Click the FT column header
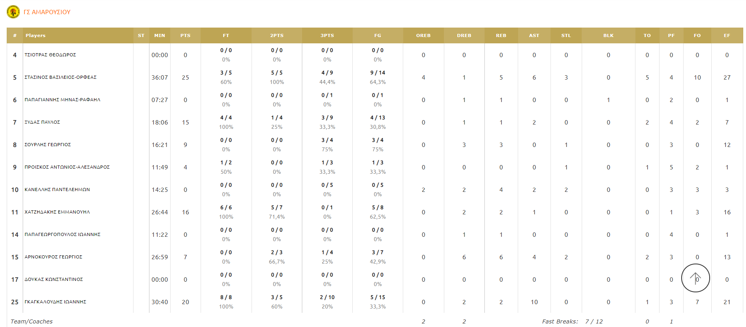 pos(226,35)
